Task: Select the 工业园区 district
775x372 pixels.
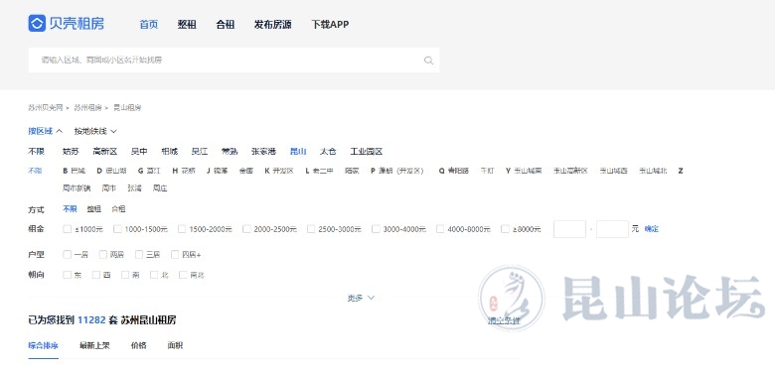Action: point(367,152)
